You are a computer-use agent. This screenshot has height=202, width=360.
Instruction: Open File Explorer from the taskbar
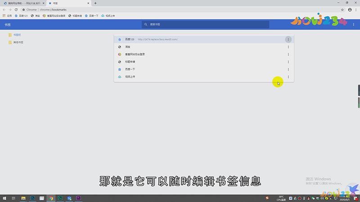(23, 198)
